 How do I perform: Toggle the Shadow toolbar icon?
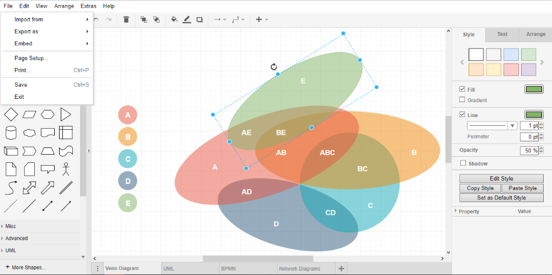(200, 20)
